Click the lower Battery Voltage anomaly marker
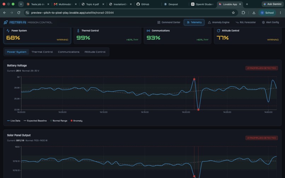This screenshot has height=178, width=285. pyautogui.click(x=198, y=110)
